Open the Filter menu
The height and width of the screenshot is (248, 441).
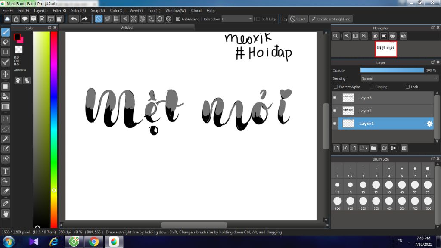click(59, 10)
